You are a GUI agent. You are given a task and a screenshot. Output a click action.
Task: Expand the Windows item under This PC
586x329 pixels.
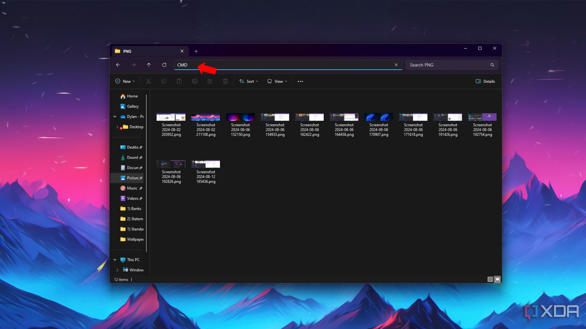118,270
